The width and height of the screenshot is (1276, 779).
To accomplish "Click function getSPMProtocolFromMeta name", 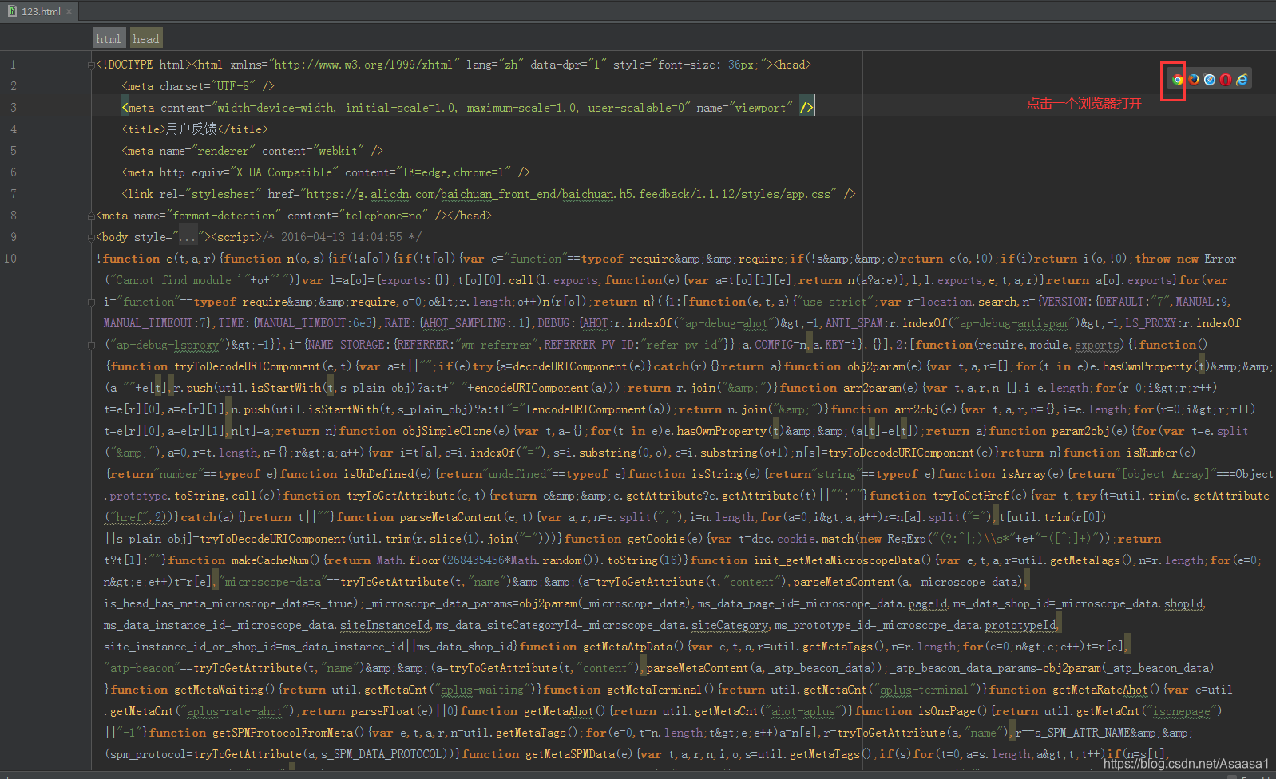I will tap(283, 733).
